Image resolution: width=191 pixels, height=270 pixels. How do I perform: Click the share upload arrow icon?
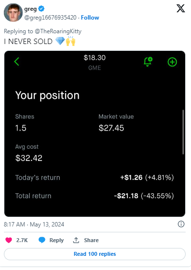[x=76, y=240]
